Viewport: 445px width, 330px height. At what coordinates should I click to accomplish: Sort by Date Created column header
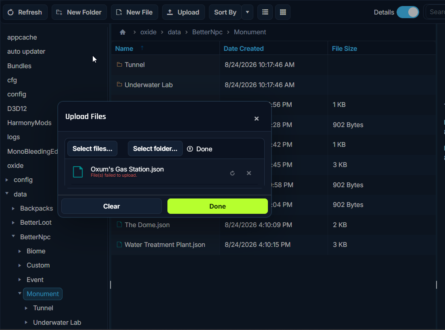pos(244,48)
